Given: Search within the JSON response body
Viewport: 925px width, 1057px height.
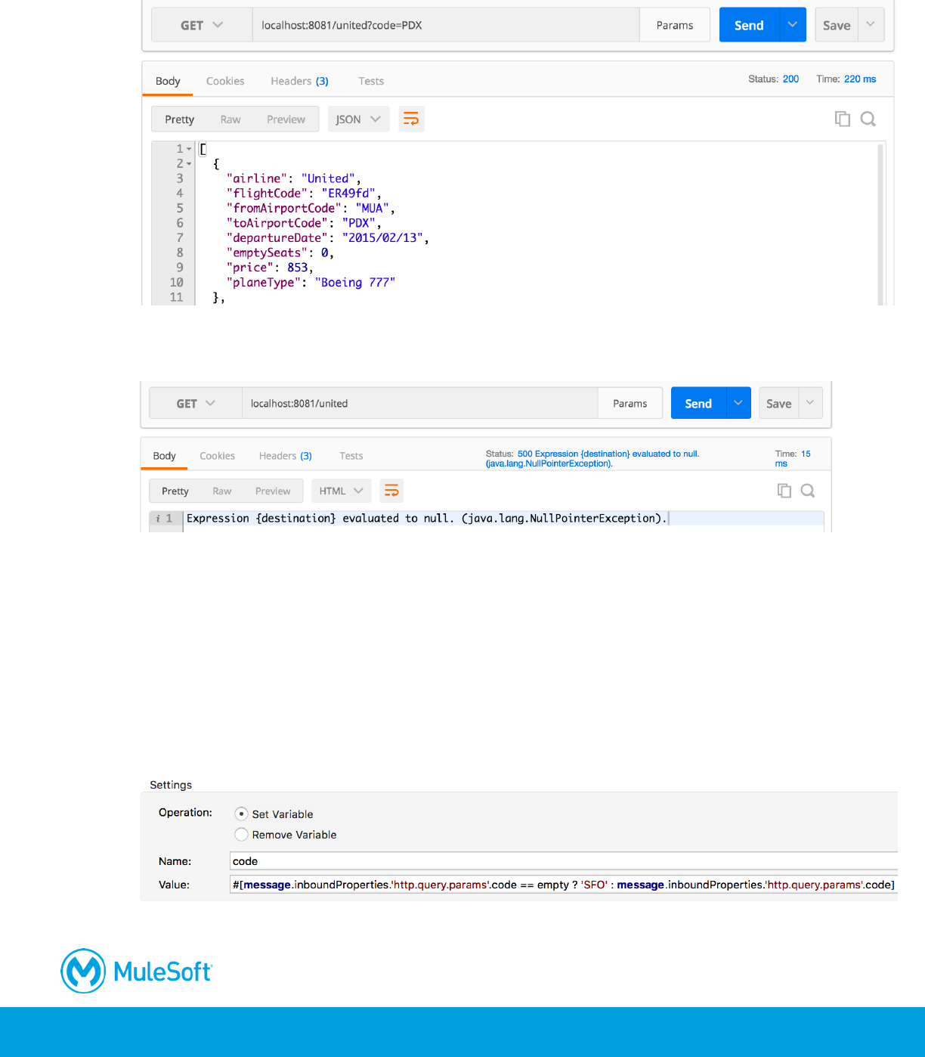Looking at the screenshot, I should tap(868, 119).
